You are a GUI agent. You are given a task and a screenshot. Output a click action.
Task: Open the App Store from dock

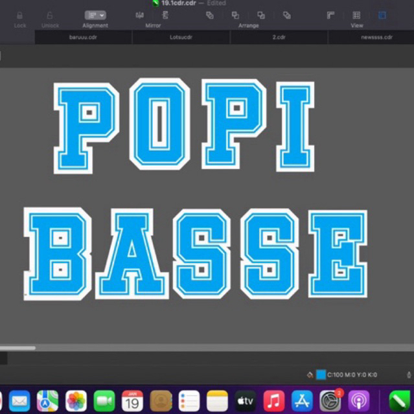coord(302,401)
